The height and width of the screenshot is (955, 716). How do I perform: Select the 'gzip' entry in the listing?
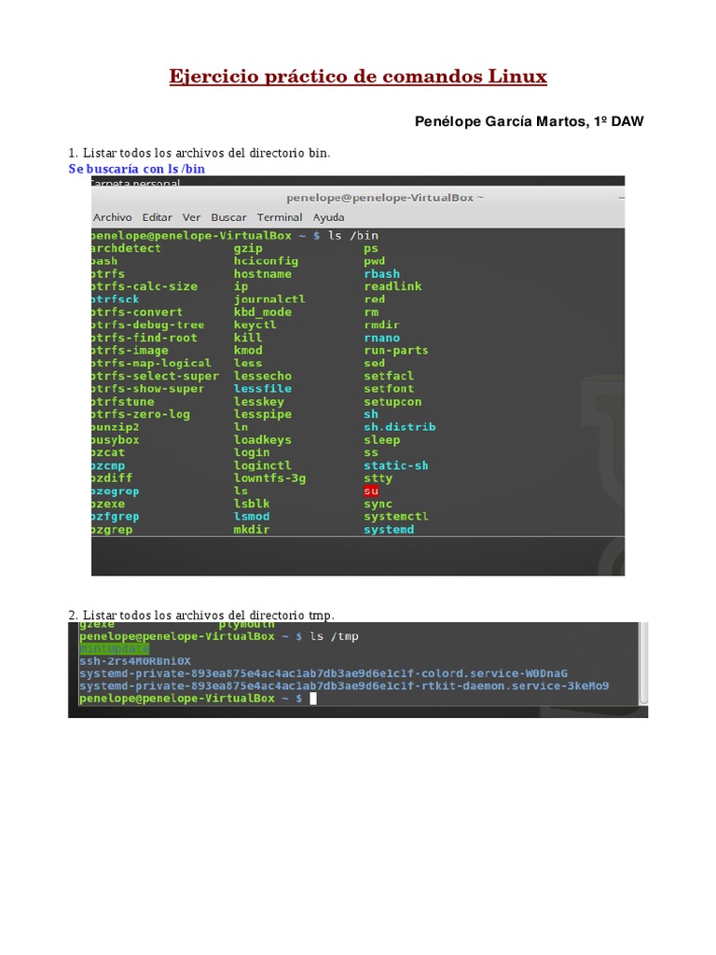click(248, 248)
